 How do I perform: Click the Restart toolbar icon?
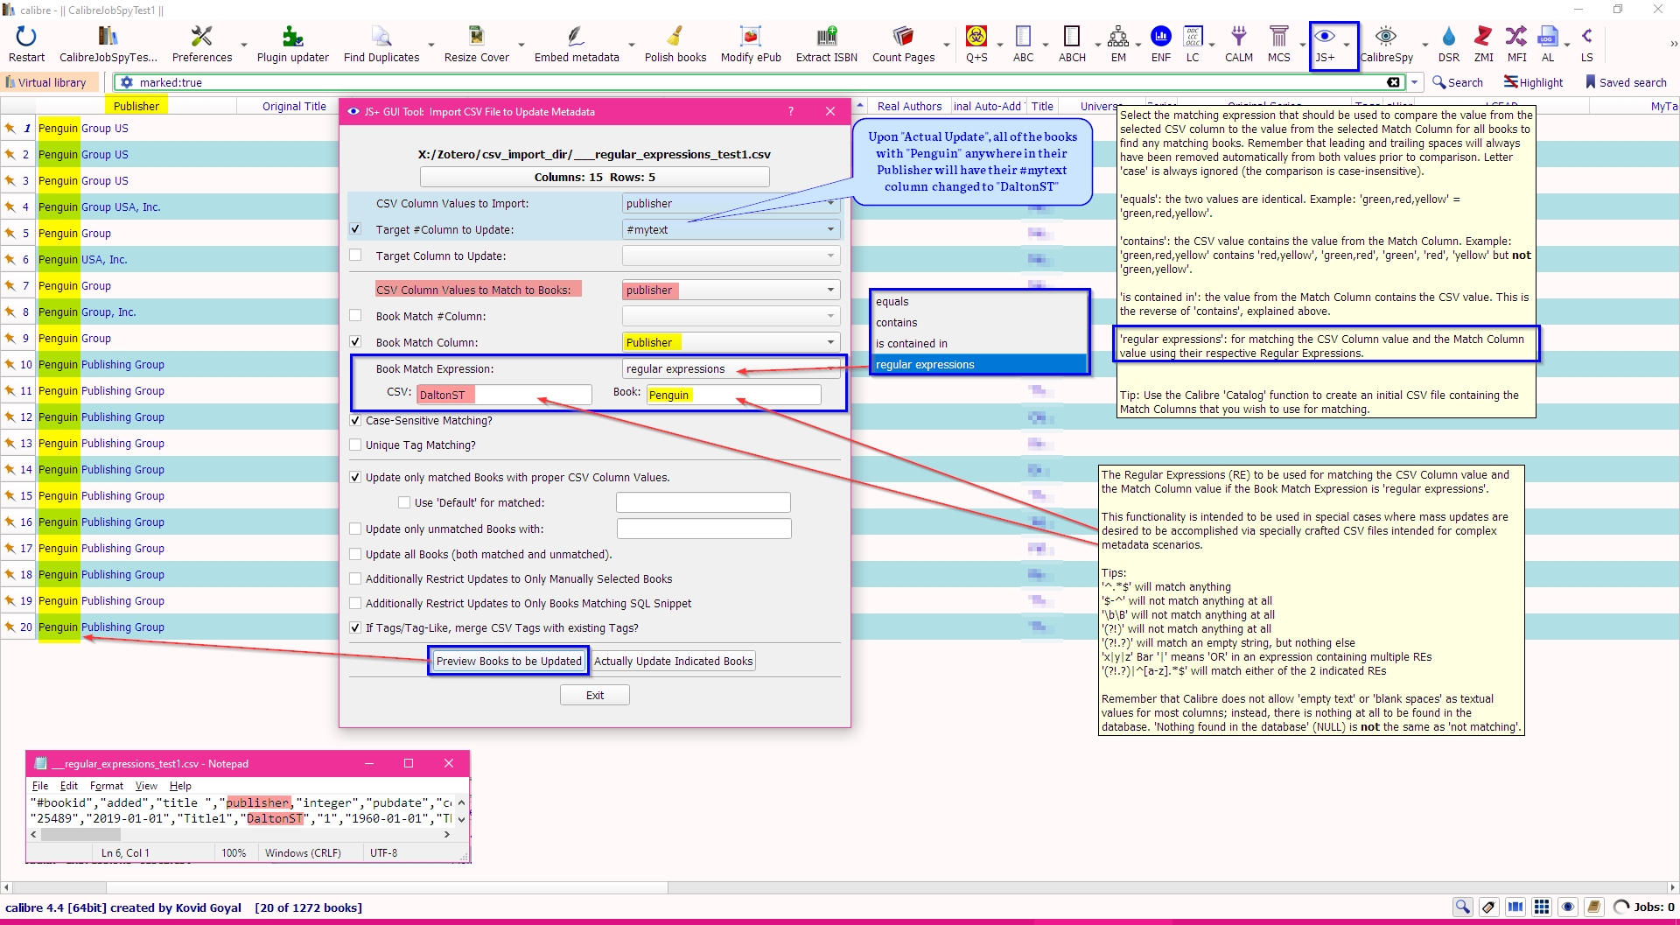tap(26, 45)
